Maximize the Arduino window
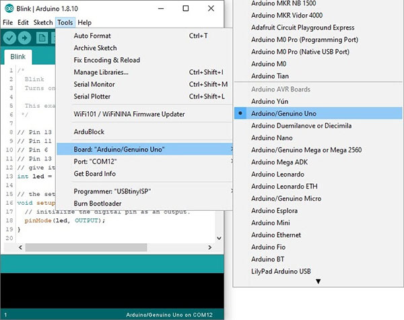 pyautogui.click(x=186, y=9)
